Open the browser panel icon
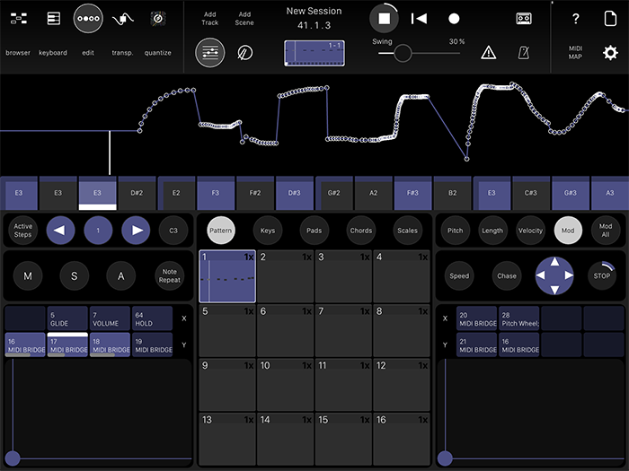 [19, 19]
